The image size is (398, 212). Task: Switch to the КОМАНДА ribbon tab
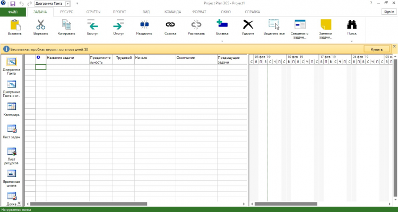pyautogui.click(x=172, y=12)
